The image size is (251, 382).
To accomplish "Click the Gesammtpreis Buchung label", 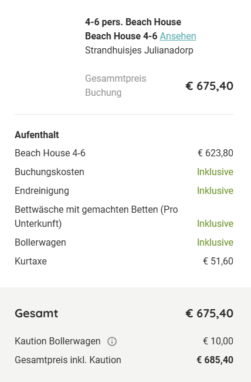I will 116,86.
